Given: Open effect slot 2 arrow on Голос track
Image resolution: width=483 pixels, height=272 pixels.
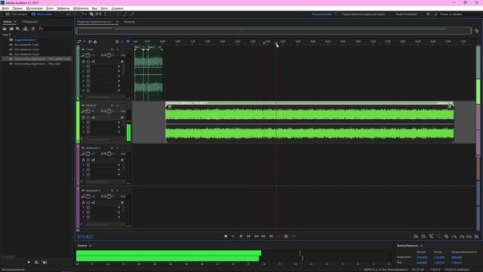Looking at the screenshot, I should tap(119, 71).
